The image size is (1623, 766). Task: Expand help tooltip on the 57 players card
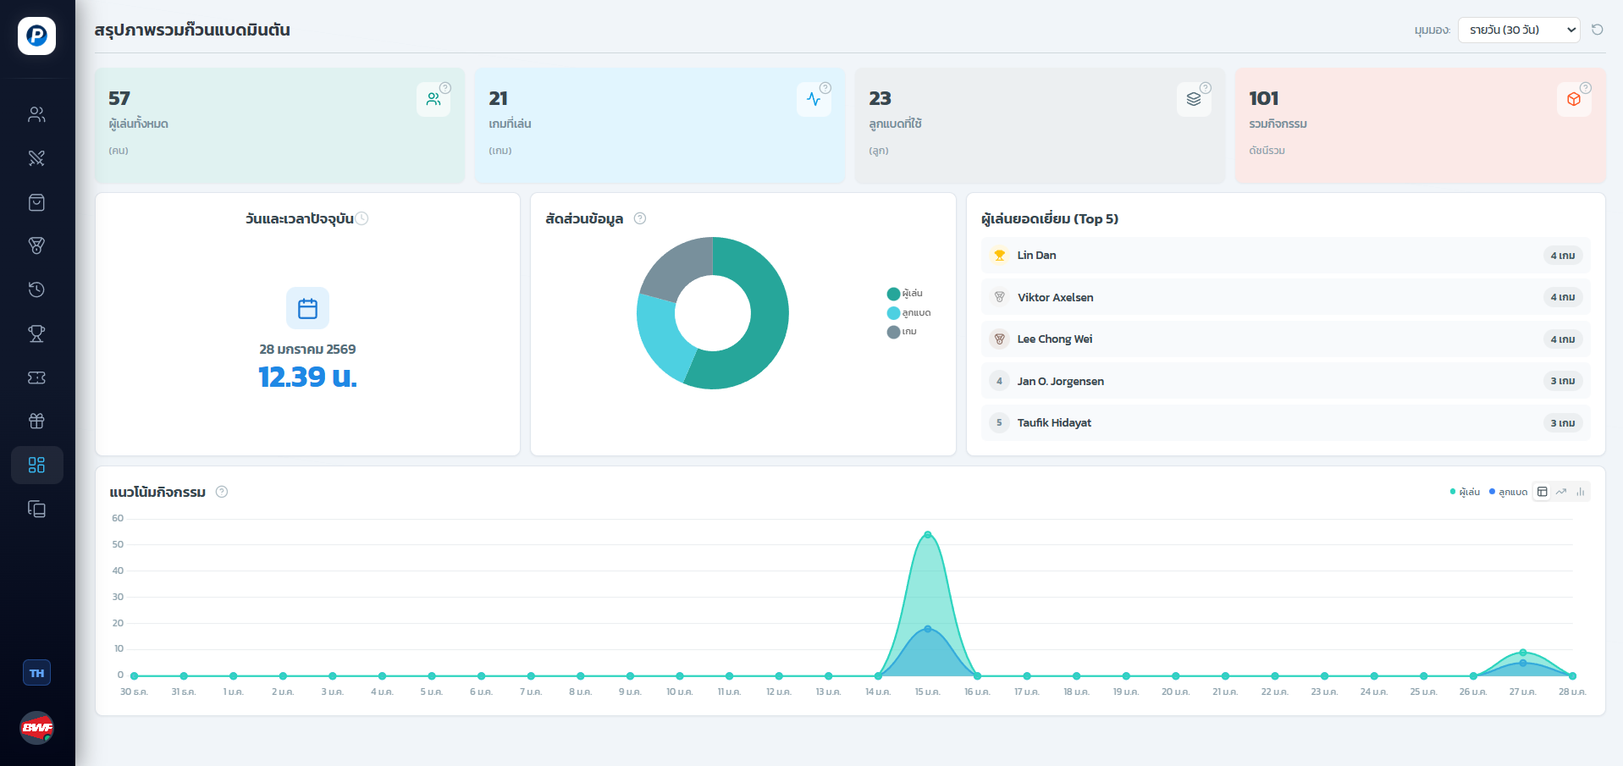pos(444,86)
